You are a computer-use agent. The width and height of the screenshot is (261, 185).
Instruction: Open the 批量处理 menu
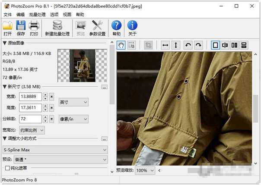(37, 14)
